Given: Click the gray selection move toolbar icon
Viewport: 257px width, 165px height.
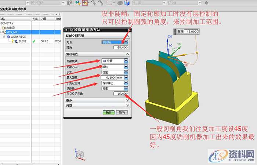Looking at the screenshot, I should [94, 3].
